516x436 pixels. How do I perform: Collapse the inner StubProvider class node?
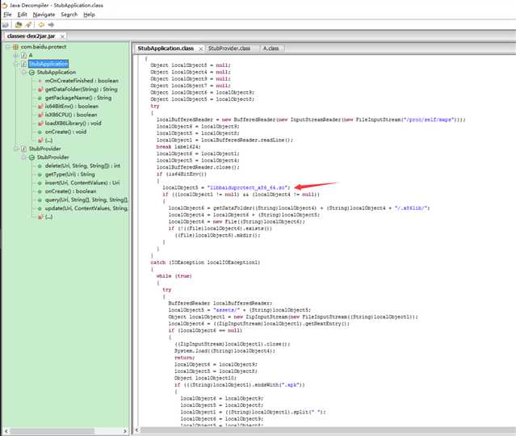click(x=24, y=157)
